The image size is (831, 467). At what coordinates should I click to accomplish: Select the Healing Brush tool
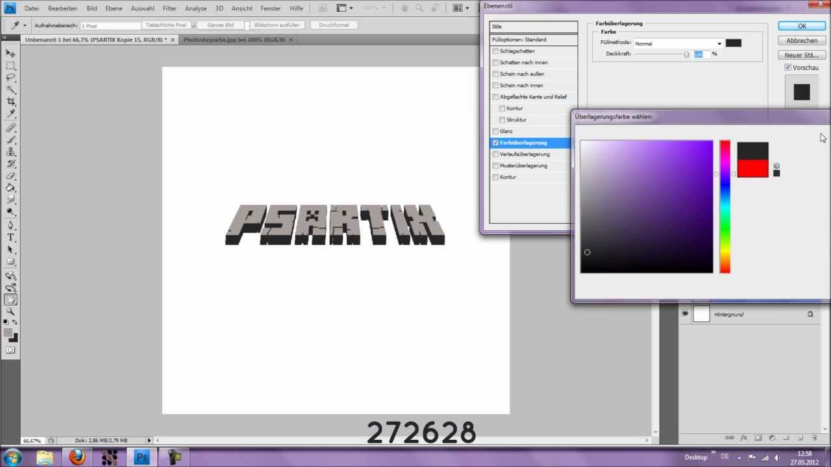[10, 128]
